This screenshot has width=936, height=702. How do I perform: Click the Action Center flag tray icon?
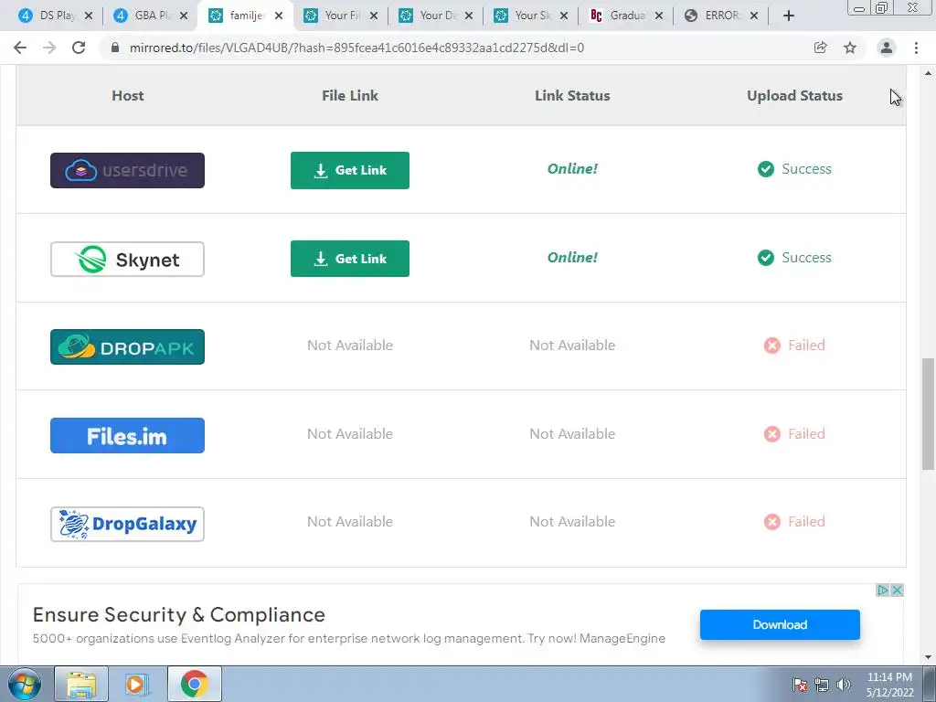(x=800, y=685)
